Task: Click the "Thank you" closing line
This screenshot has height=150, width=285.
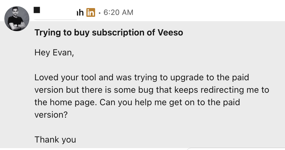Action: (x=55, y=139)
